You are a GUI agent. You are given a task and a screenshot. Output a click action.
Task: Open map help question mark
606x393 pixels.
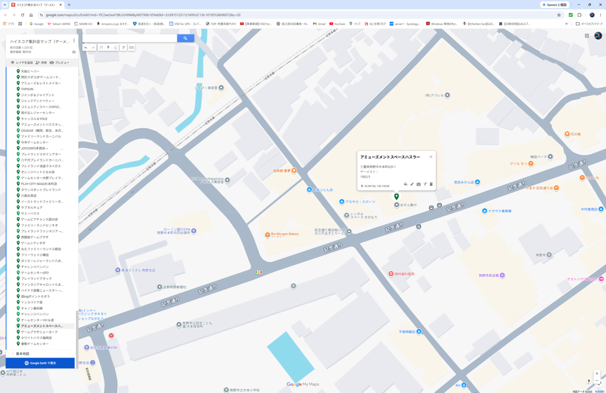click(x=589, y=381)
